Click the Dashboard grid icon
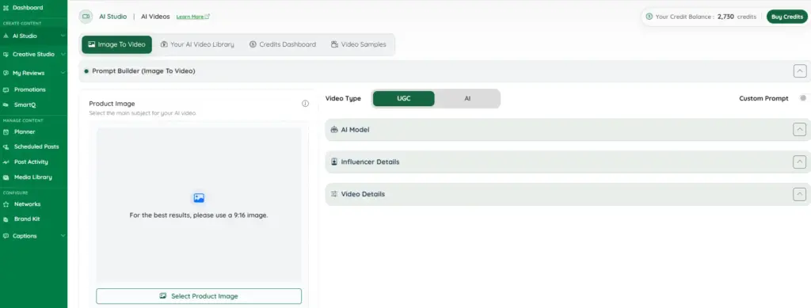 (6, 8)
